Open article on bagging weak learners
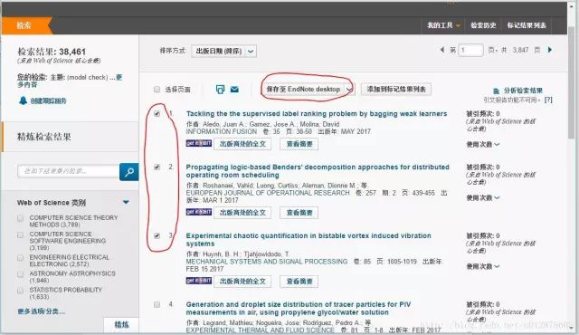579x335 pixels. 317,114
